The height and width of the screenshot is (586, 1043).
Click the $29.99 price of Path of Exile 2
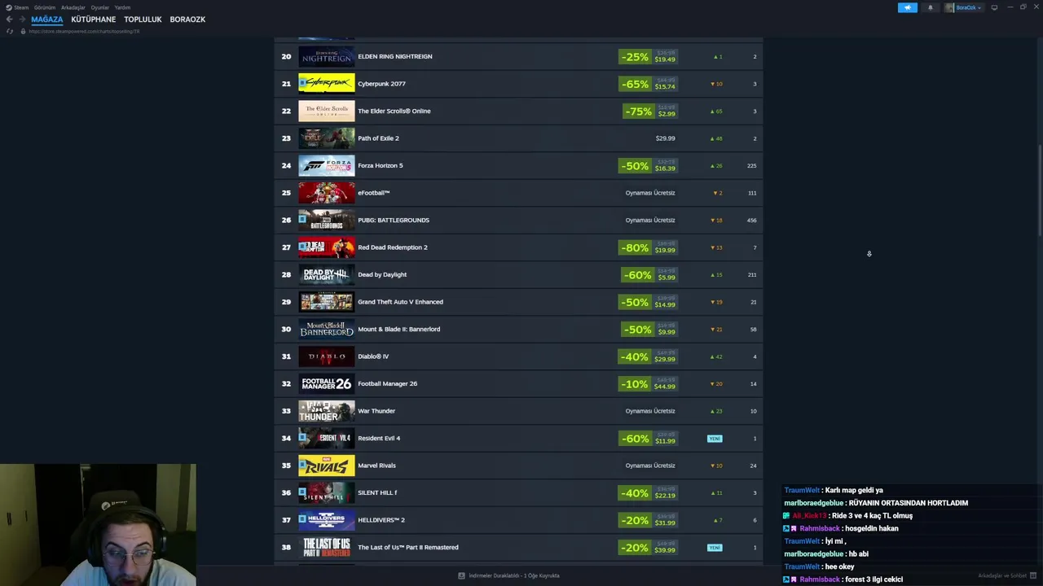(x=665, y=138)
